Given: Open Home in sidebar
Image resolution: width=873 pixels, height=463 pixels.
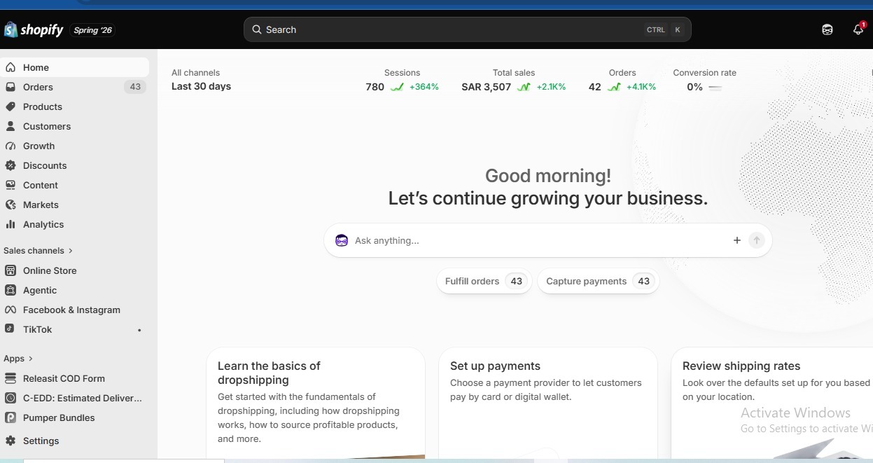Looking at the screenshot, I should (x=74, y=67).
